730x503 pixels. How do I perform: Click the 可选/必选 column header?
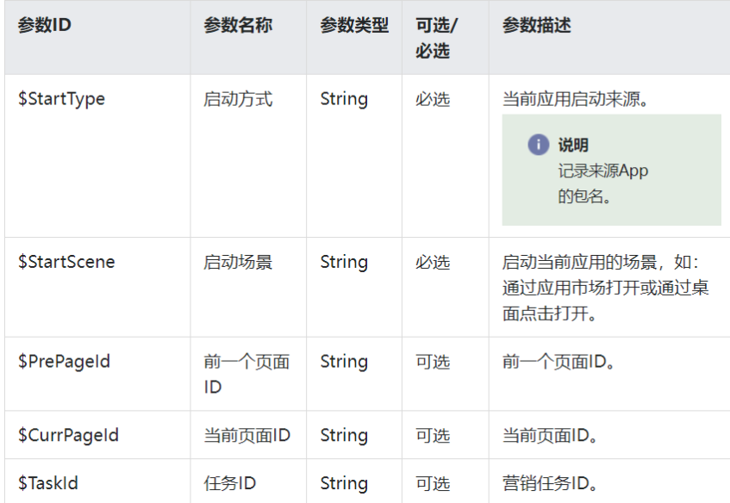click(437, 38)
